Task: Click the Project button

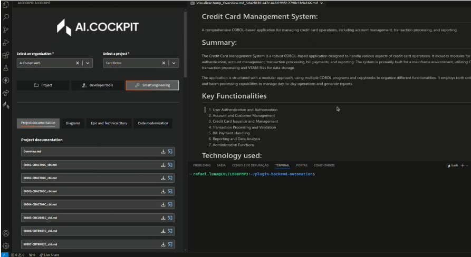Action: pos(43,85)
